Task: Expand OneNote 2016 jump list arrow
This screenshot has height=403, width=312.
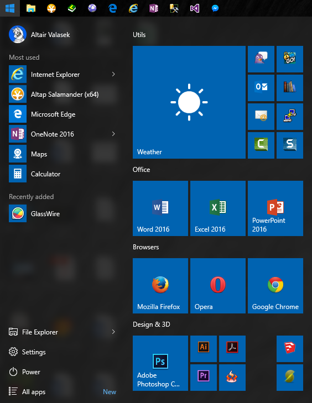Action: tap(113, 134)
